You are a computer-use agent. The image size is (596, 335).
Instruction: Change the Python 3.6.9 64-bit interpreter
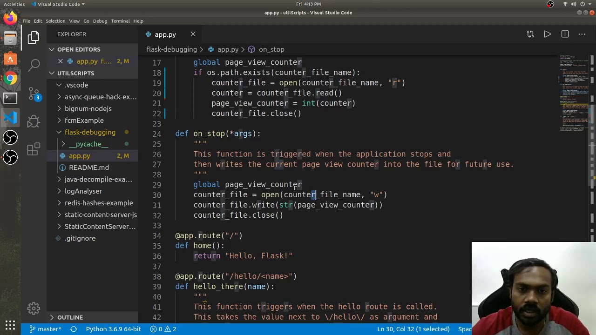113,329
